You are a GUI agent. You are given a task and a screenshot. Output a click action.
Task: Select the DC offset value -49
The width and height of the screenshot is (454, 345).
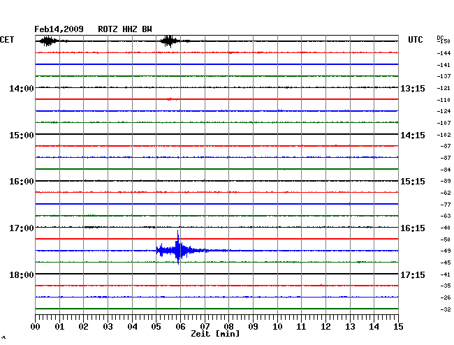click(x=446, y=251)
